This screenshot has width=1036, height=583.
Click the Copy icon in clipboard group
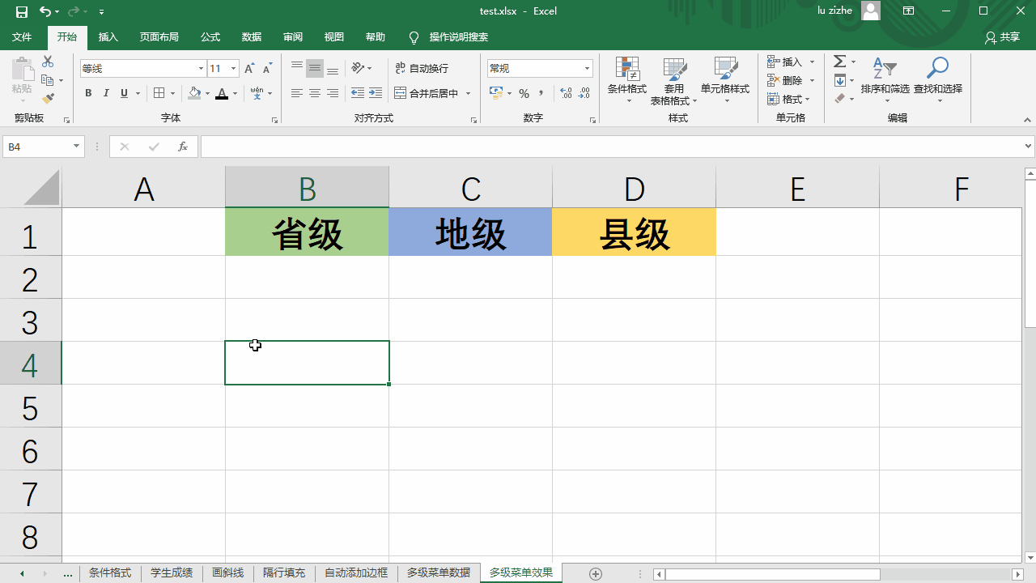(x=48, y=80)
